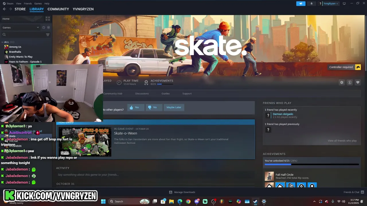367x206 pixels.
Task: Open the Skate-o-Ween featured thumbnail
Action: pyautogui.click(x=85, y=142)
